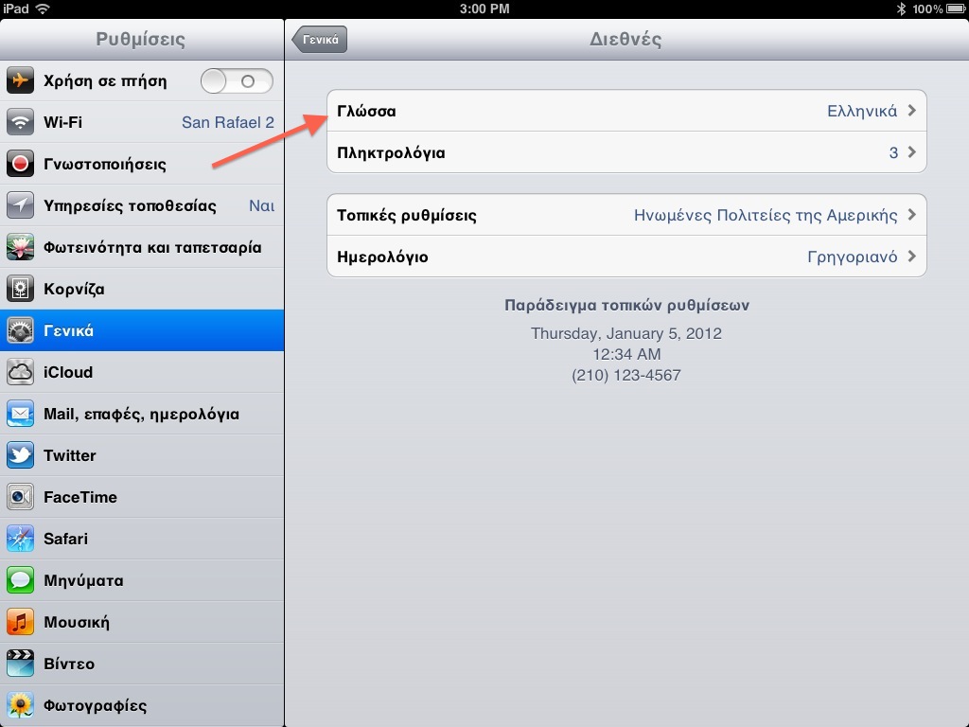Select Γενικά in the sidebar

(x=142, y=330)
